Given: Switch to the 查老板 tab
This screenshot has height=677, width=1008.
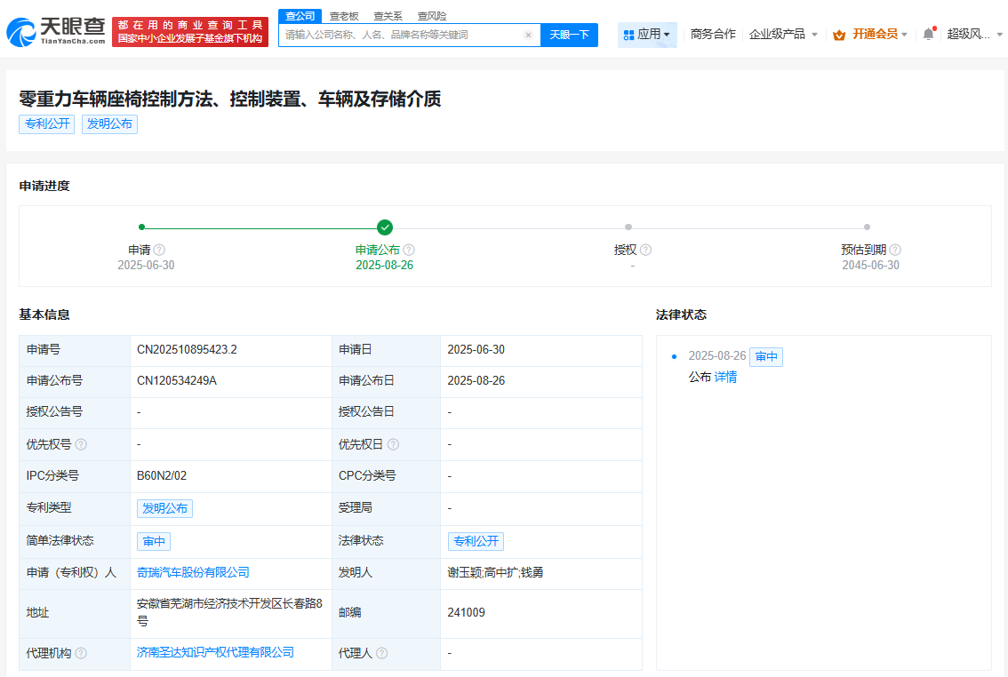Looking at the screenshot, I should [x=345, y=15].
